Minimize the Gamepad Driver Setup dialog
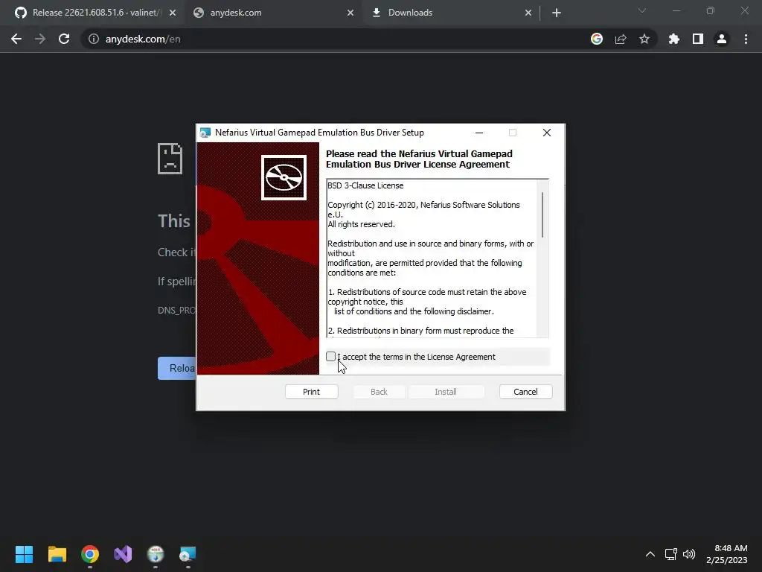The width and height of the screenshot is (762, 572). [x=479, y=133]
